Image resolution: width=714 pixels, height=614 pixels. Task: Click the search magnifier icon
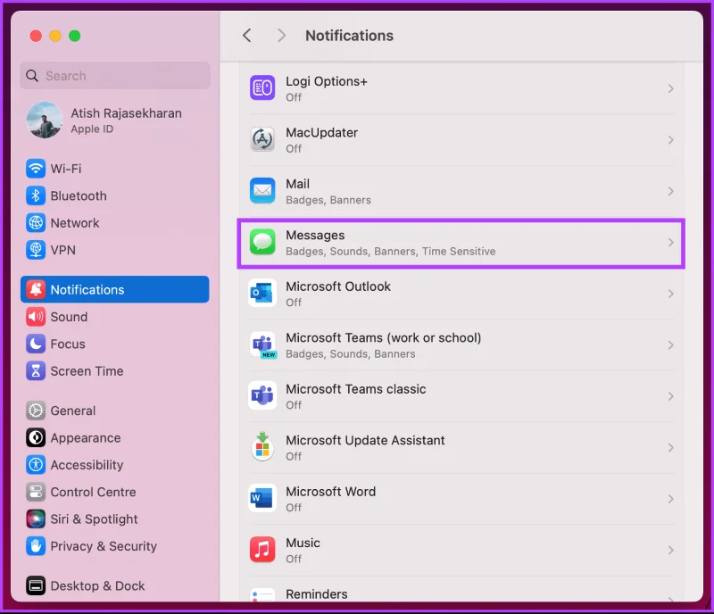click(32, 76)
